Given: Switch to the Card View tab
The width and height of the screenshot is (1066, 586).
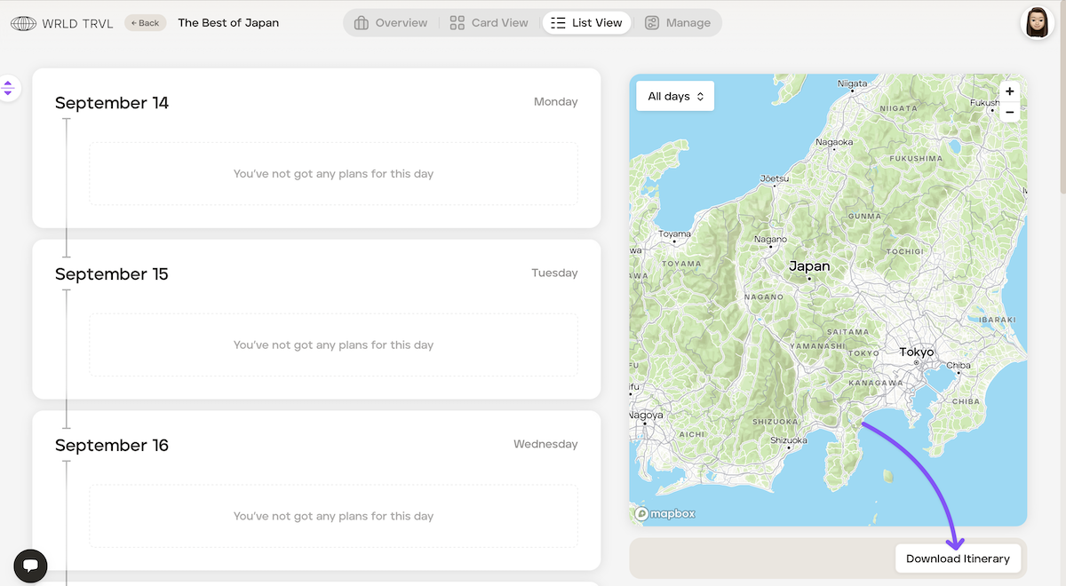Looking at the screenshot, I should [x=489, y=23].
